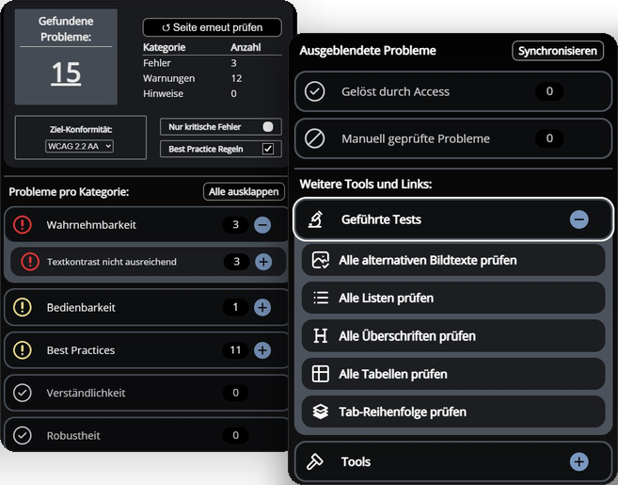Click the microscope icon of Geführte Tests
The width and height of the screenshot is (618, 485).
[x=315, y=219]
